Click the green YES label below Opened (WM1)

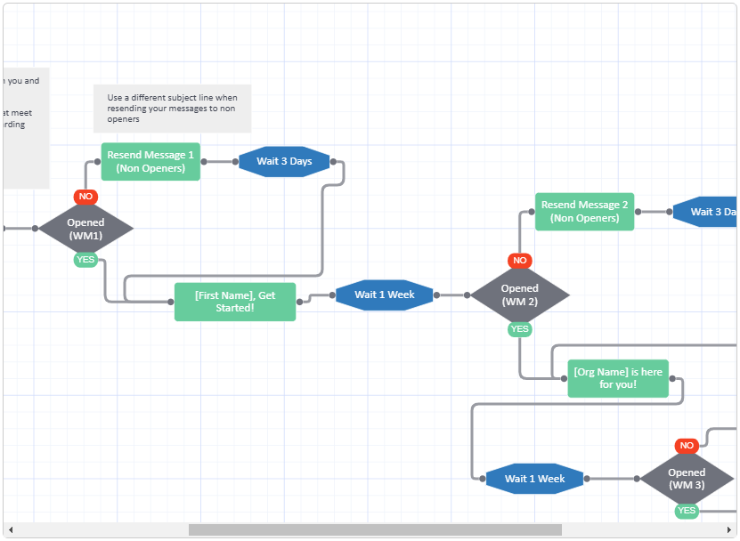(x=85, y=260)
